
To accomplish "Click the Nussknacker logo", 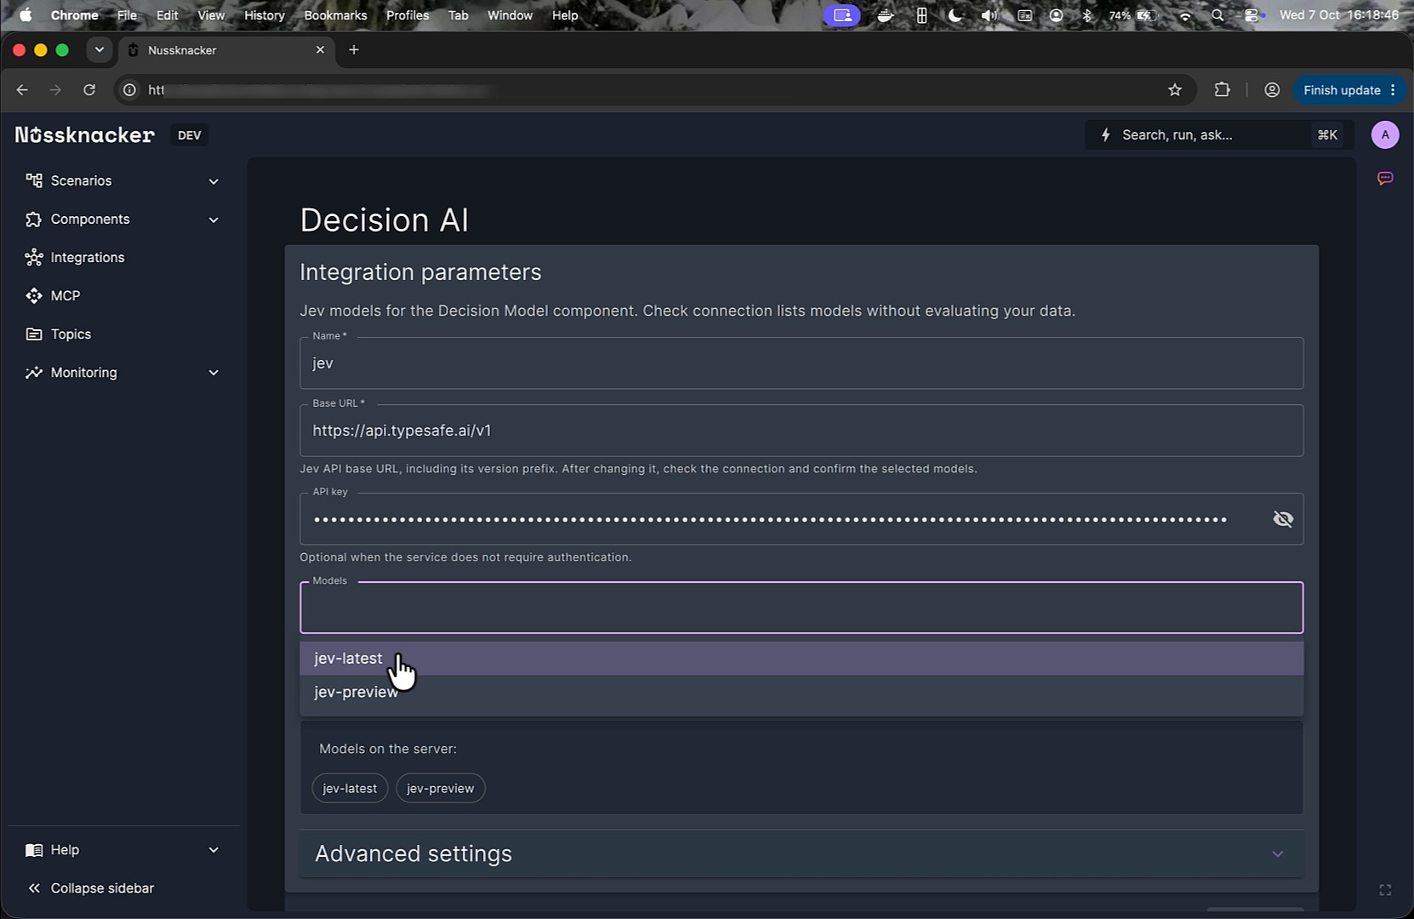I will (85, 134).
